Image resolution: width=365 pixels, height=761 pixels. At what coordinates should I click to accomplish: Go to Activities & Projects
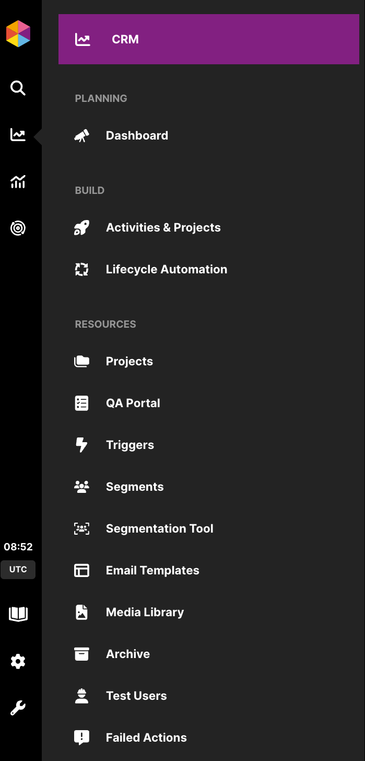click(163, 228)
